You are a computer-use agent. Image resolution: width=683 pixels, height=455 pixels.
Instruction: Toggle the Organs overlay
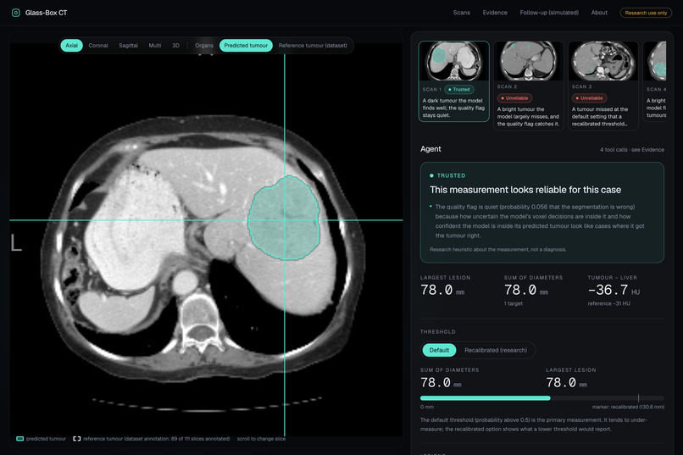(x=204, y=45)
